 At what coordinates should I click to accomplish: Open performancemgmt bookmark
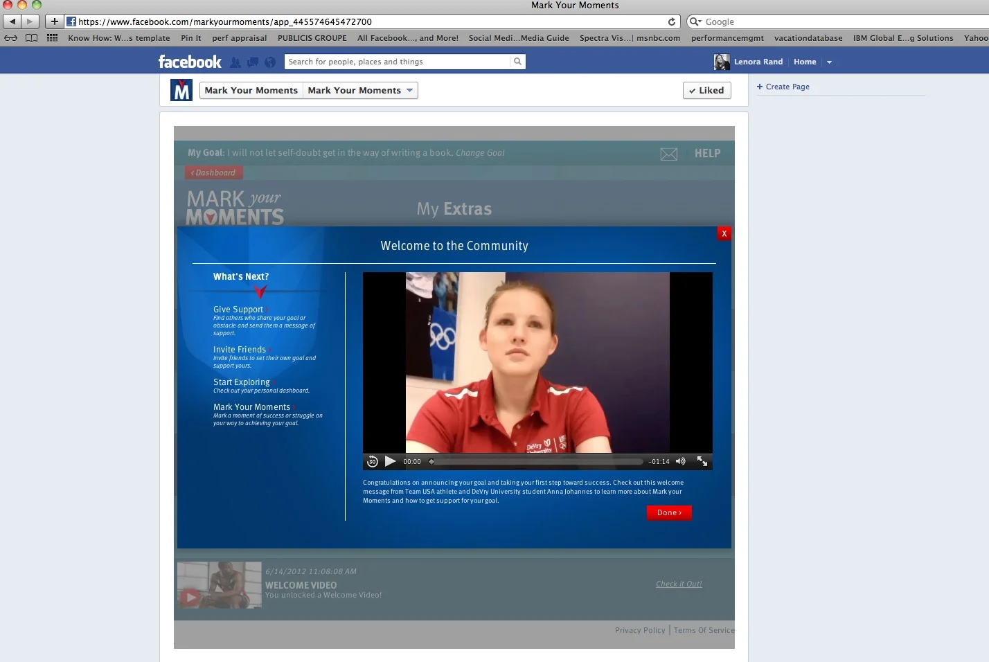(x=728, y=38)
